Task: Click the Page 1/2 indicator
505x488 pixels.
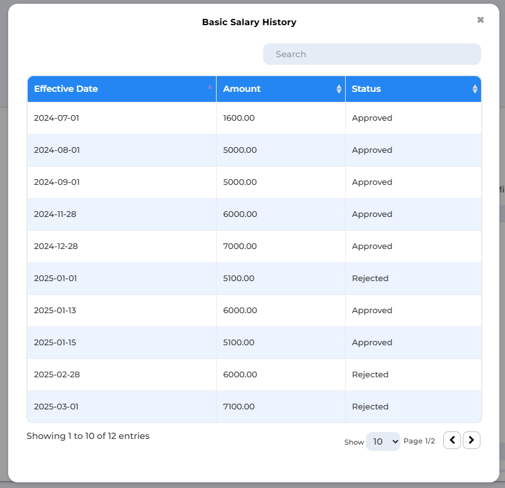Action: (x=419, y=441)
